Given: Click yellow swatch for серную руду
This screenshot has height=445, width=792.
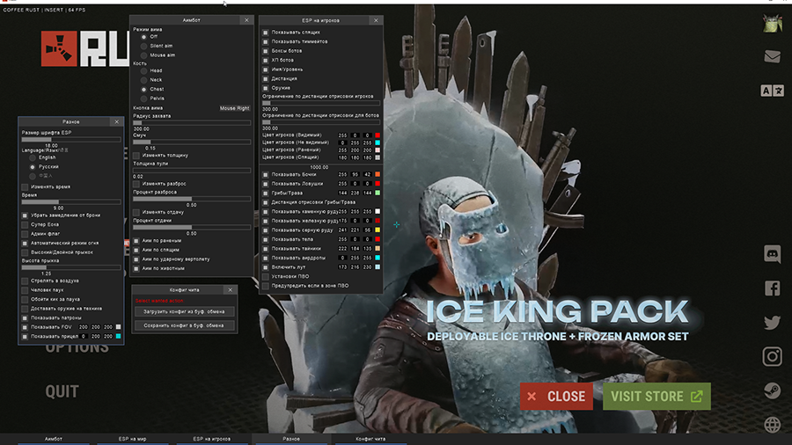Looking at the screenshot, I should tap(378, 230).
